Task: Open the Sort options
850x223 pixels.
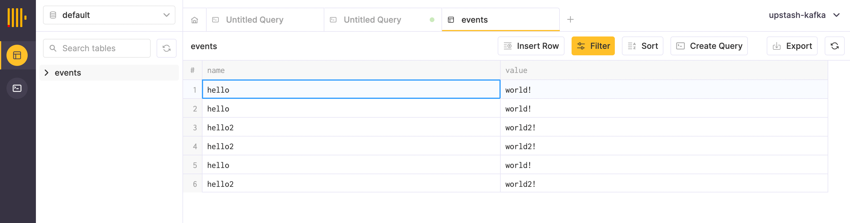Action: tap(642, 46)
